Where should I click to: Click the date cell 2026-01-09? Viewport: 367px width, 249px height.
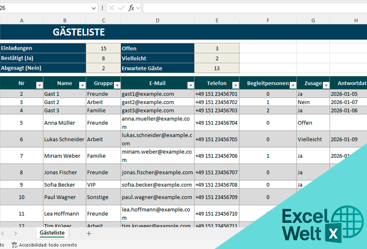(349, 139)
